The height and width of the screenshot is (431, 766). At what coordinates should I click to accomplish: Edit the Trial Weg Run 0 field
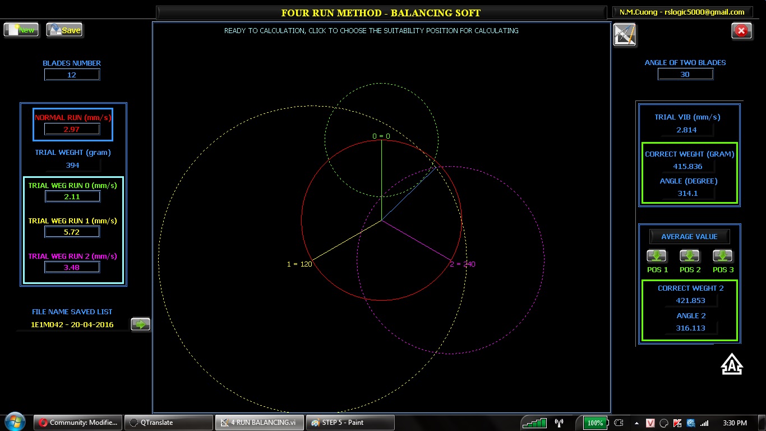(72, 196)
